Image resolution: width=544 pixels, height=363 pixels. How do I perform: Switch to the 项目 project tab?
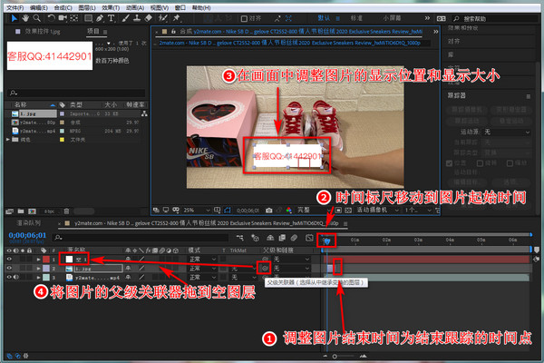93,31
